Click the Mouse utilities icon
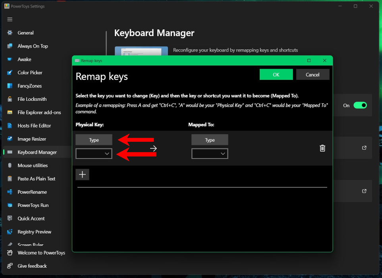Image resolution: width=382 pixels, height=278 pixels. click(9, 165)
